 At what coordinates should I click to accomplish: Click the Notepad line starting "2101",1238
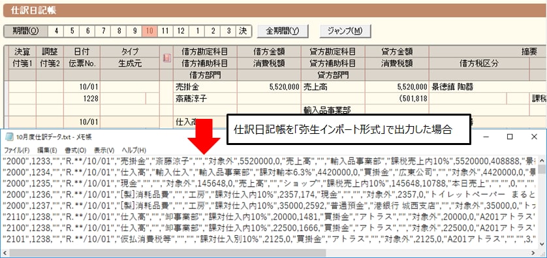pos(270,240)
